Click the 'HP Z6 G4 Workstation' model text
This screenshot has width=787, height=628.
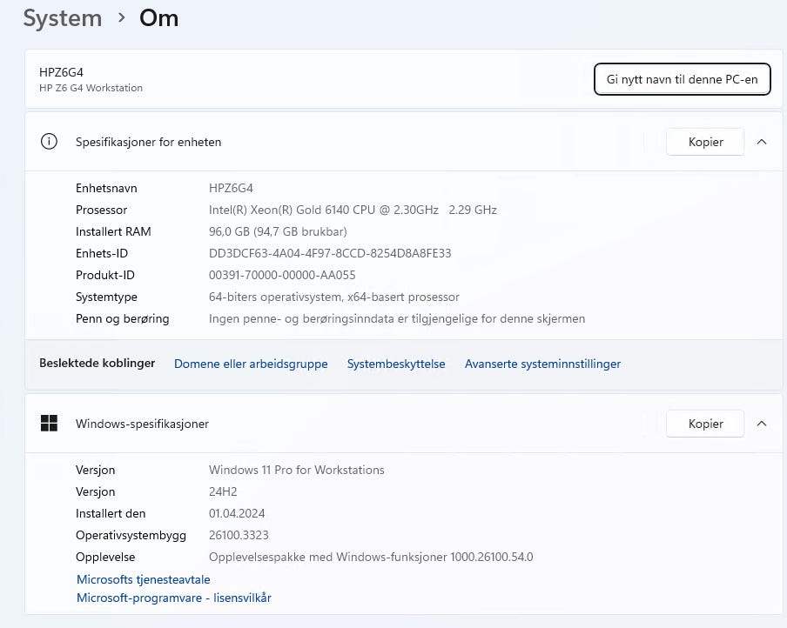point(91,88)
